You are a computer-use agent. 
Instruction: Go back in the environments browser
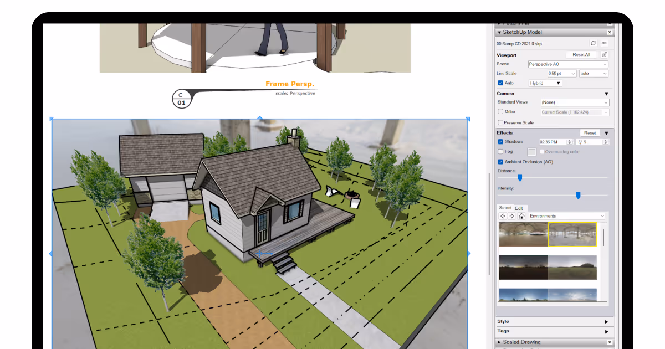pyautogui.click(x=503, y=216)
